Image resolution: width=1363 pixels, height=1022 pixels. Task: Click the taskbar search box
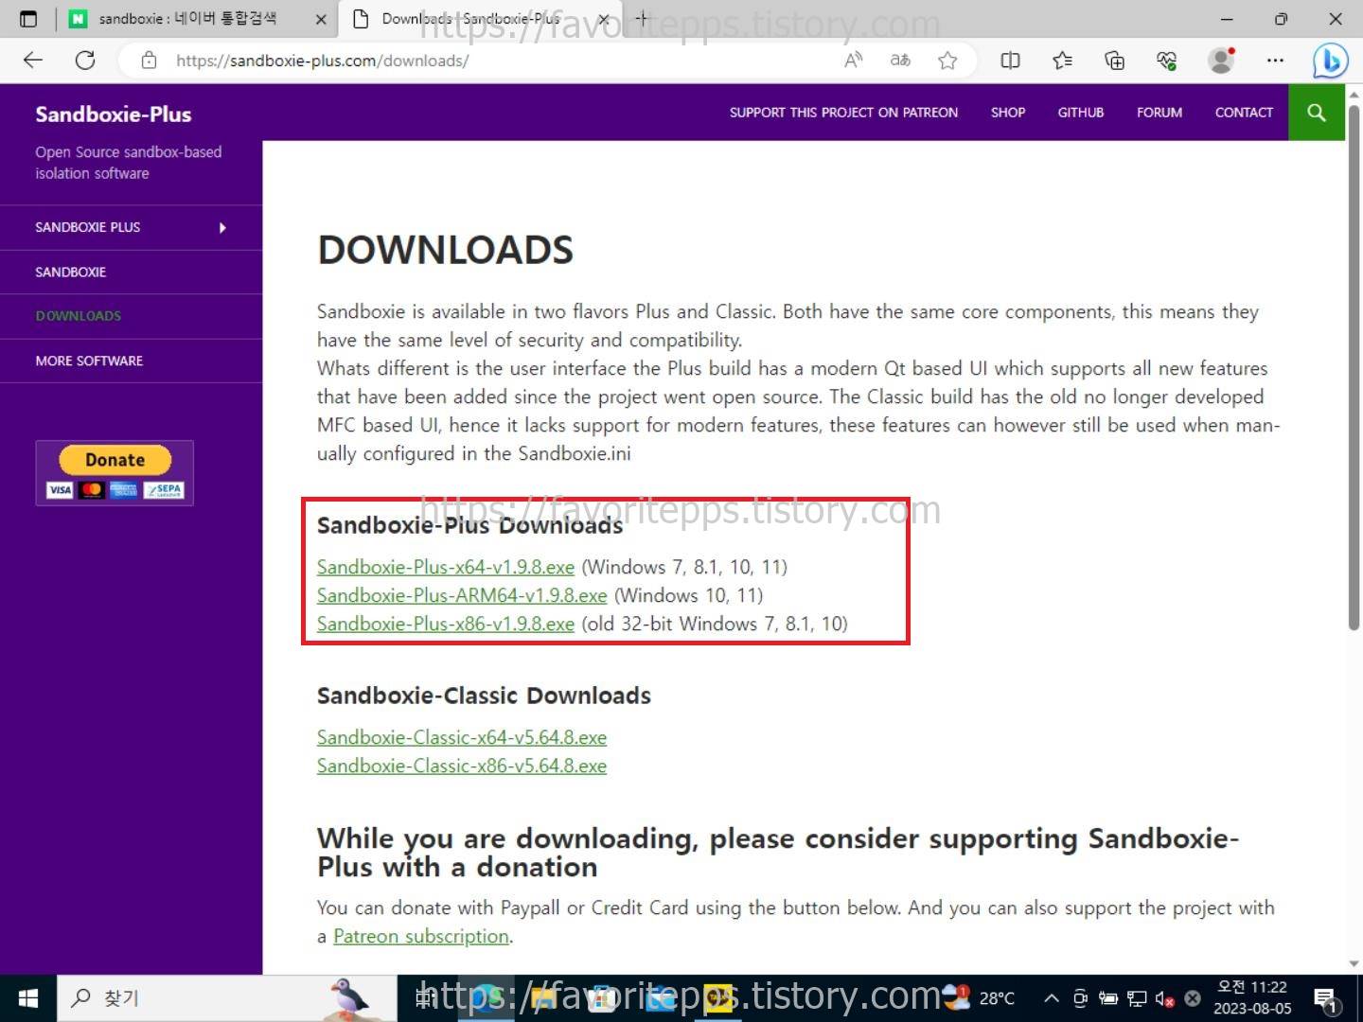(x=227, y=998)
